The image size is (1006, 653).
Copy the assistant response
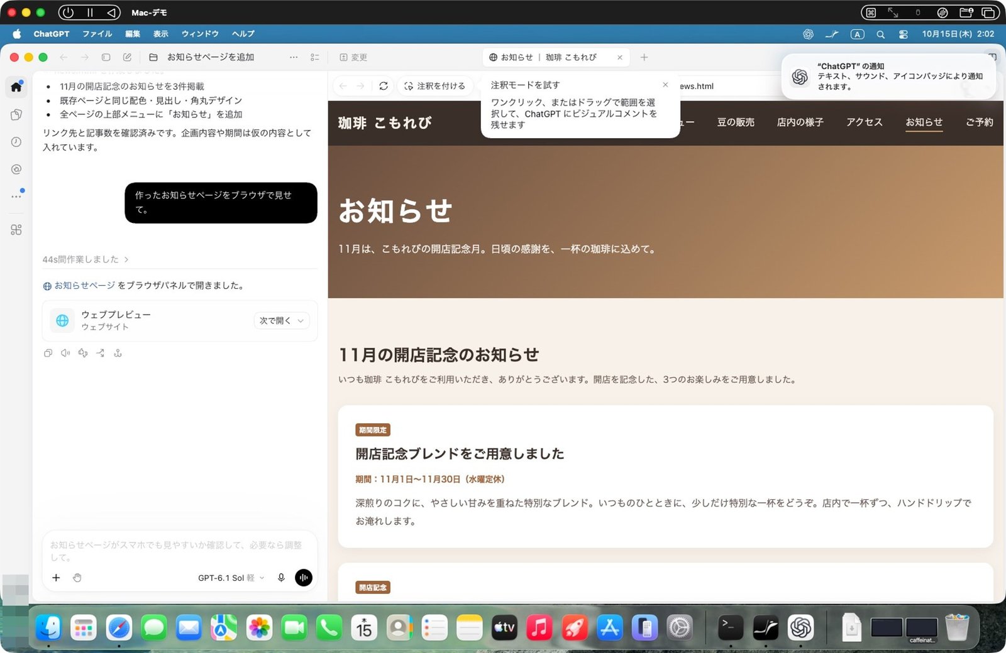point(48,353)
